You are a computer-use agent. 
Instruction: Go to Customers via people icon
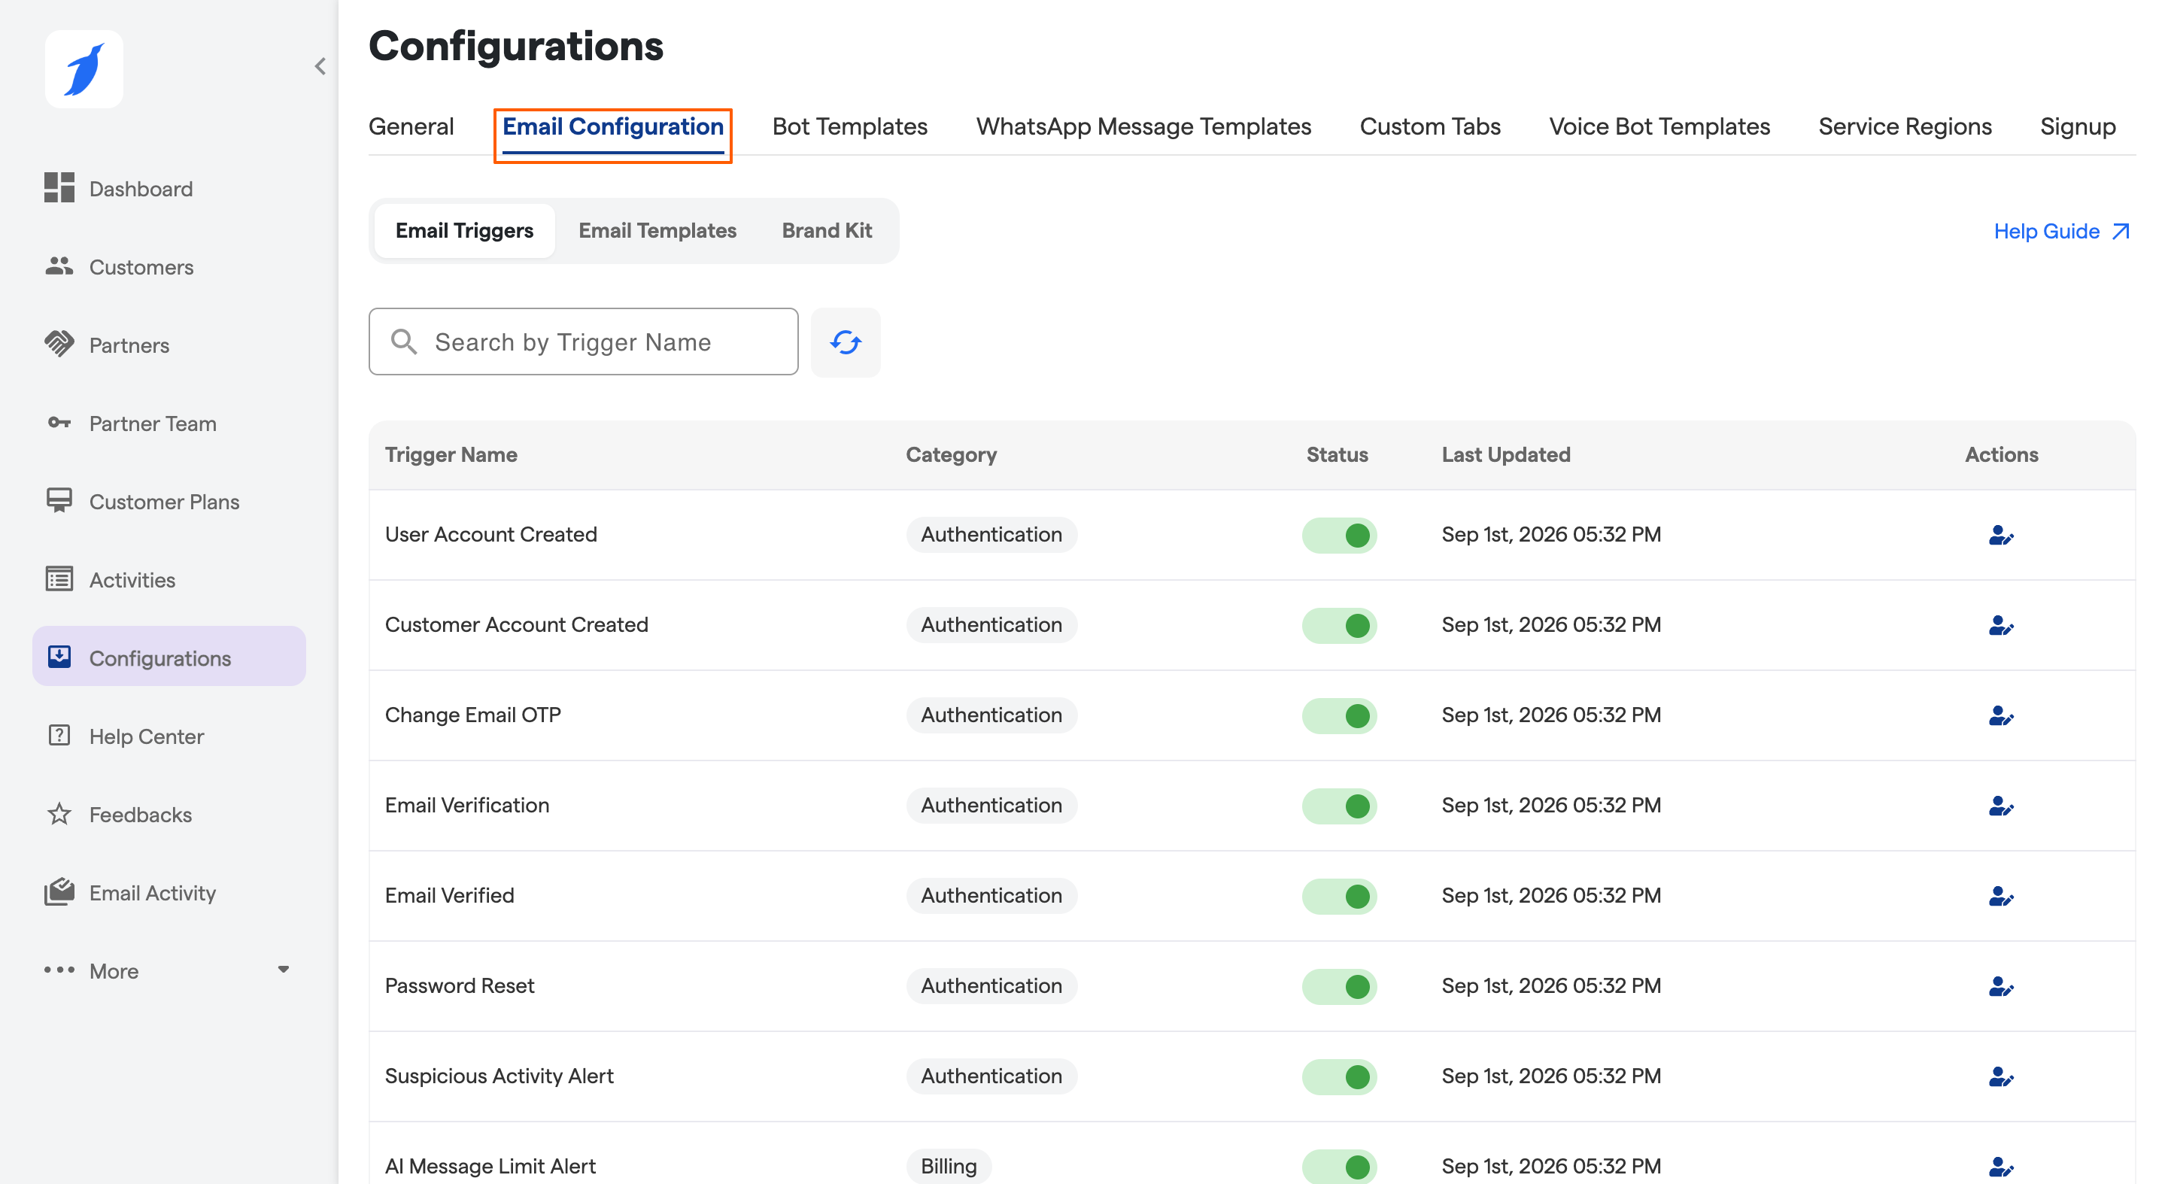point(59,266)
